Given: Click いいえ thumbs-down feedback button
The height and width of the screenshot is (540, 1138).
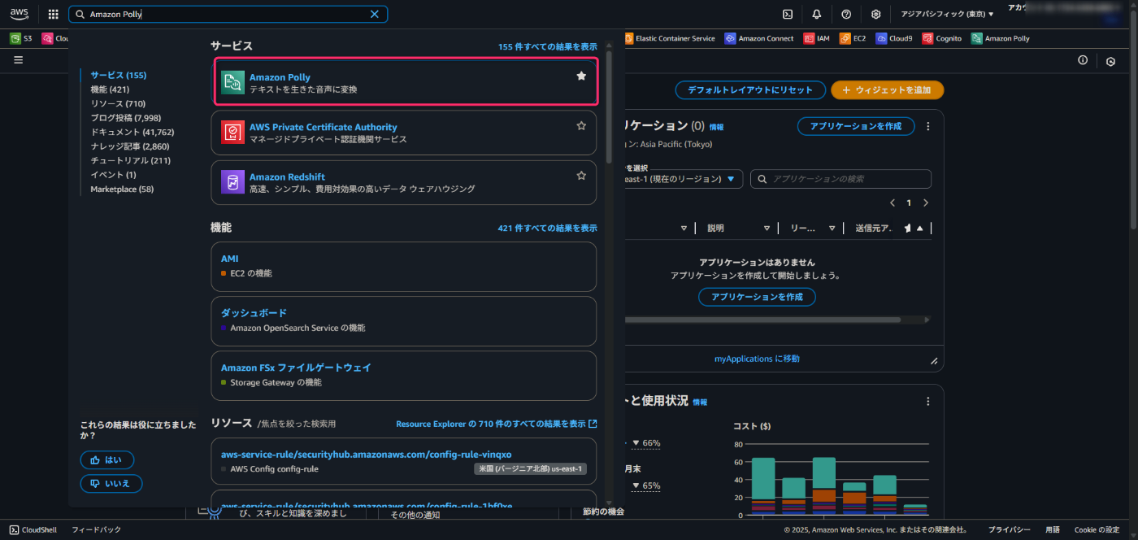Looking at the screenshot, I should click(x=111, y=483).
